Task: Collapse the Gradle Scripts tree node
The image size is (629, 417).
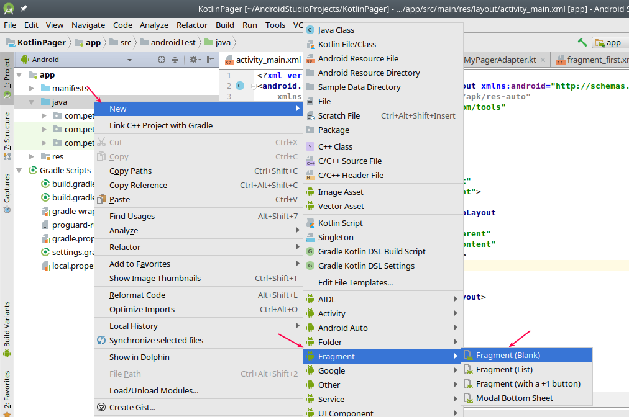Action: coord(19,170)
